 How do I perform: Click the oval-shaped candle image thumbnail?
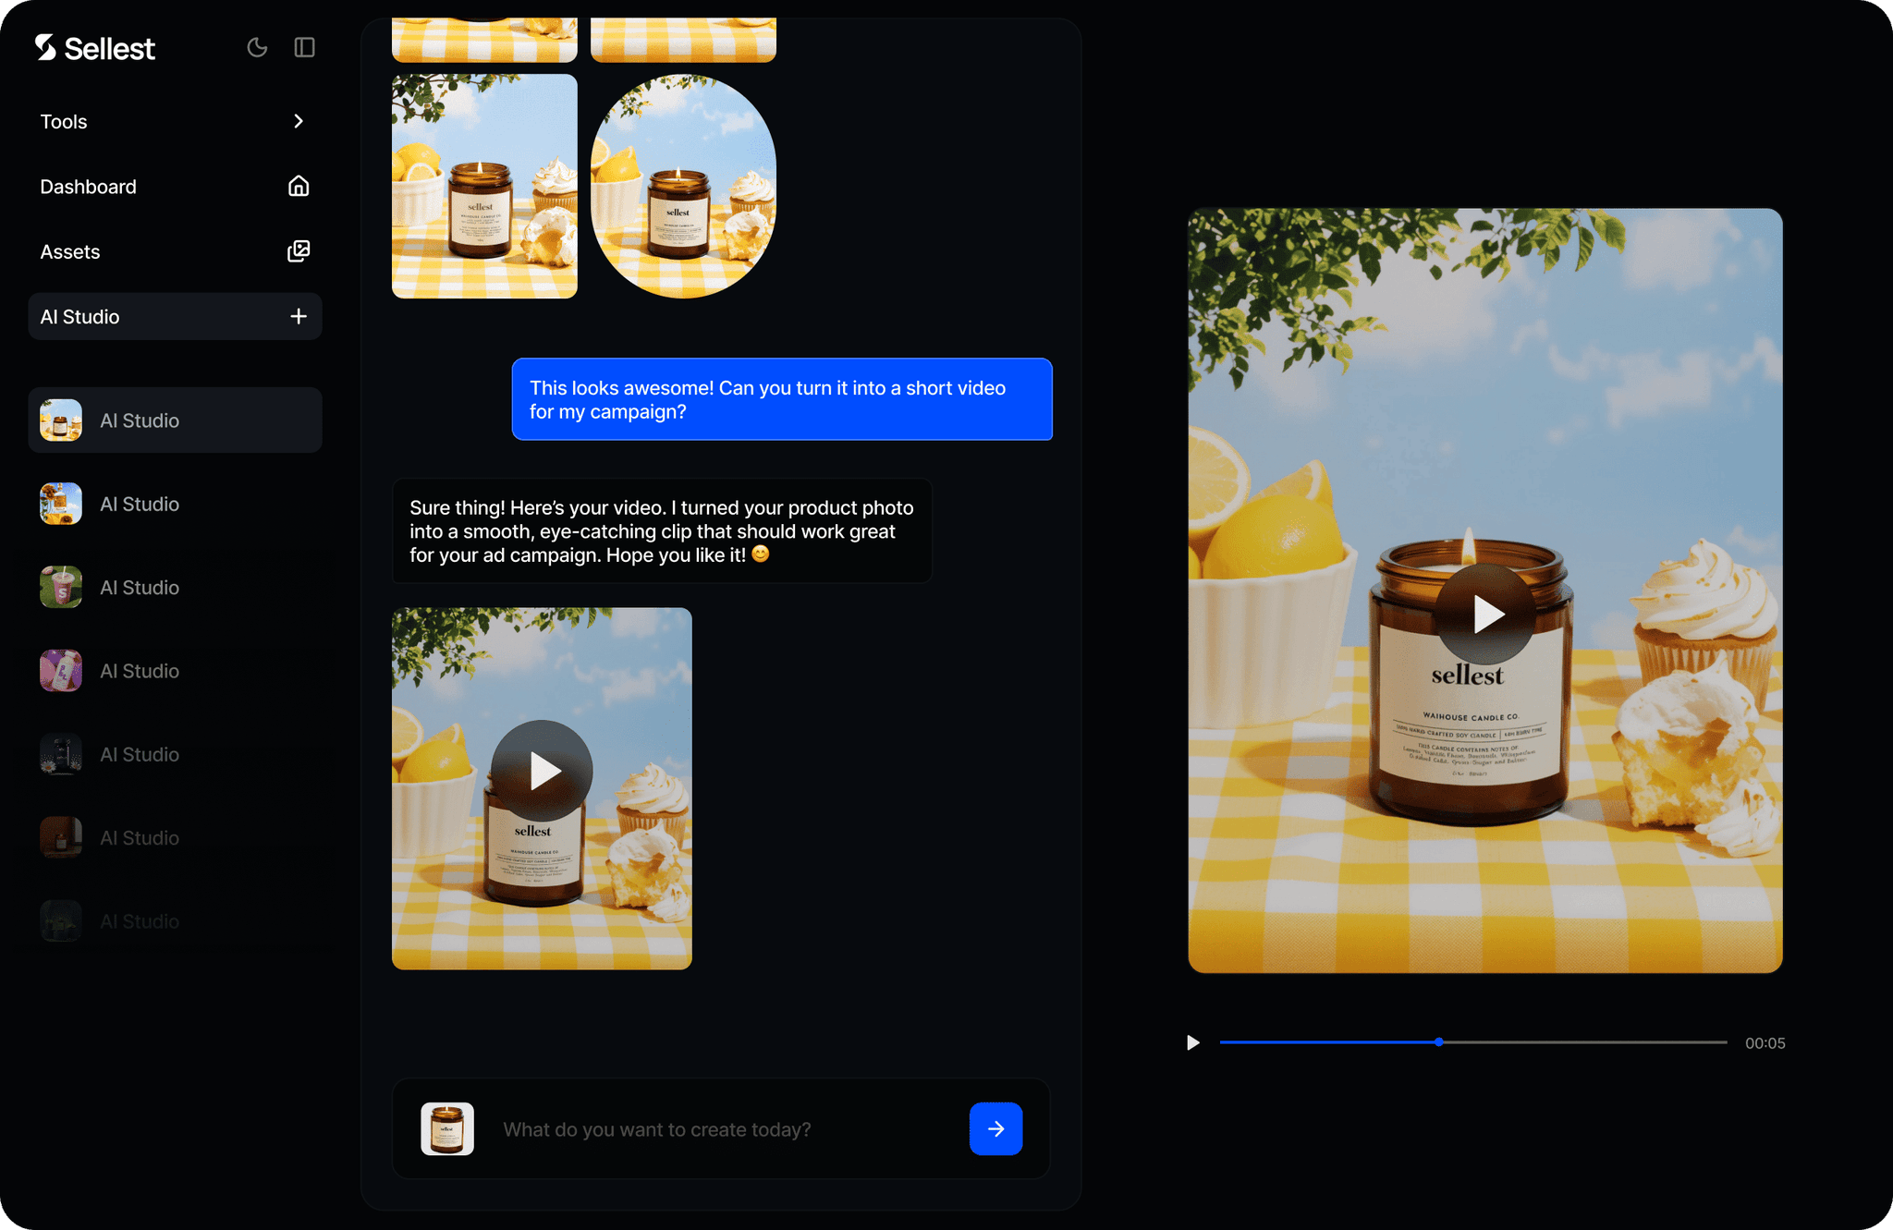tap(683, 187)
